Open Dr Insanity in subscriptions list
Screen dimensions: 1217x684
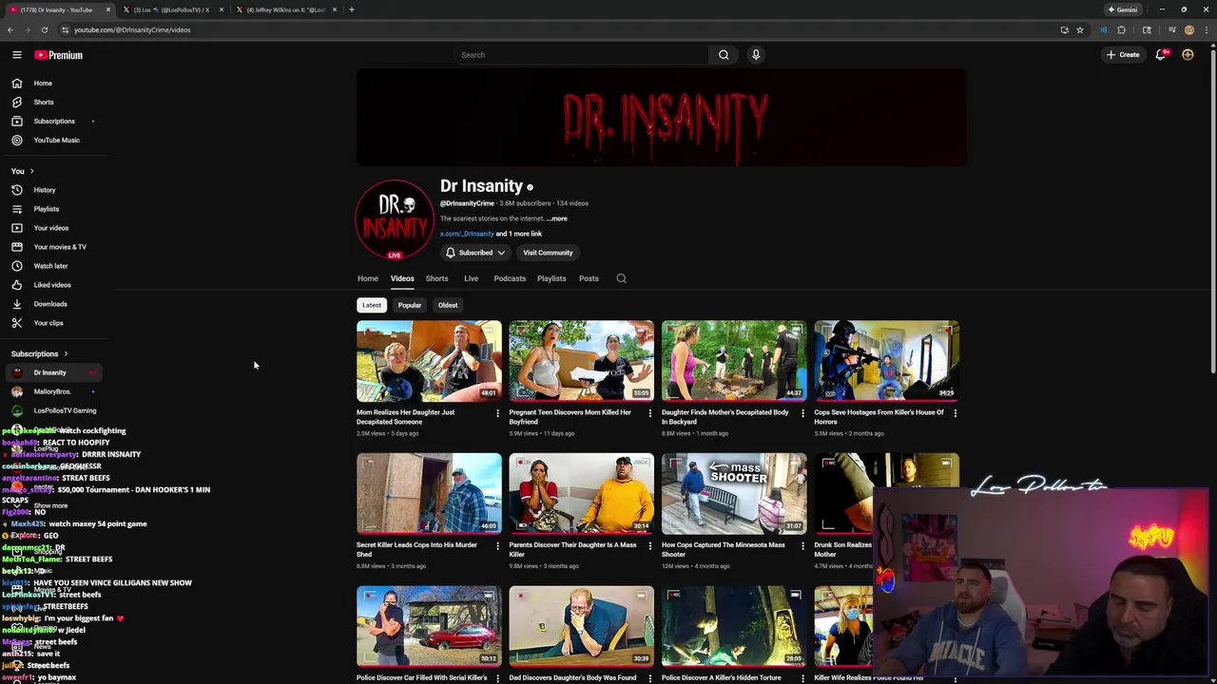pos(55,372)
